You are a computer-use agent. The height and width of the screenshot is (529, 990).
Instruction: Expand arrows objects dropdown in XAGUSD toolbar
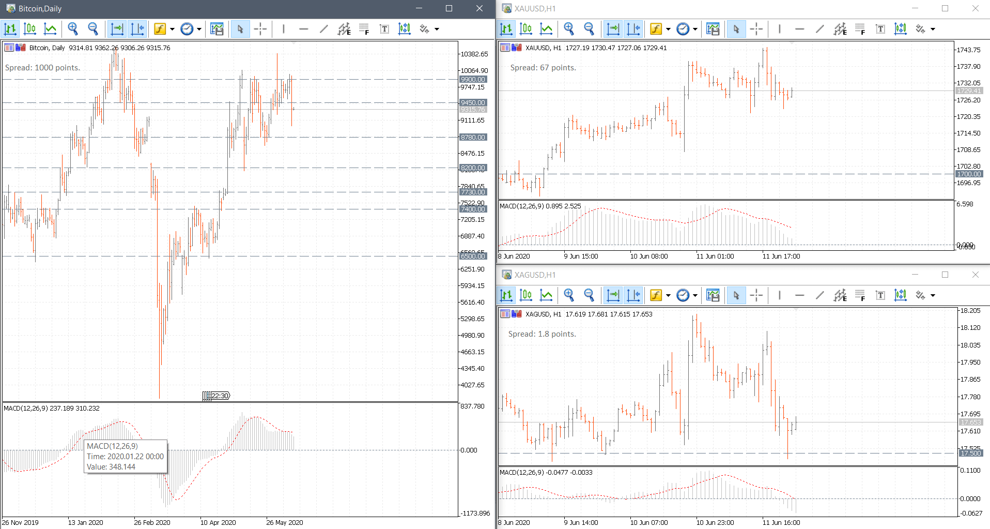[933, 295]
